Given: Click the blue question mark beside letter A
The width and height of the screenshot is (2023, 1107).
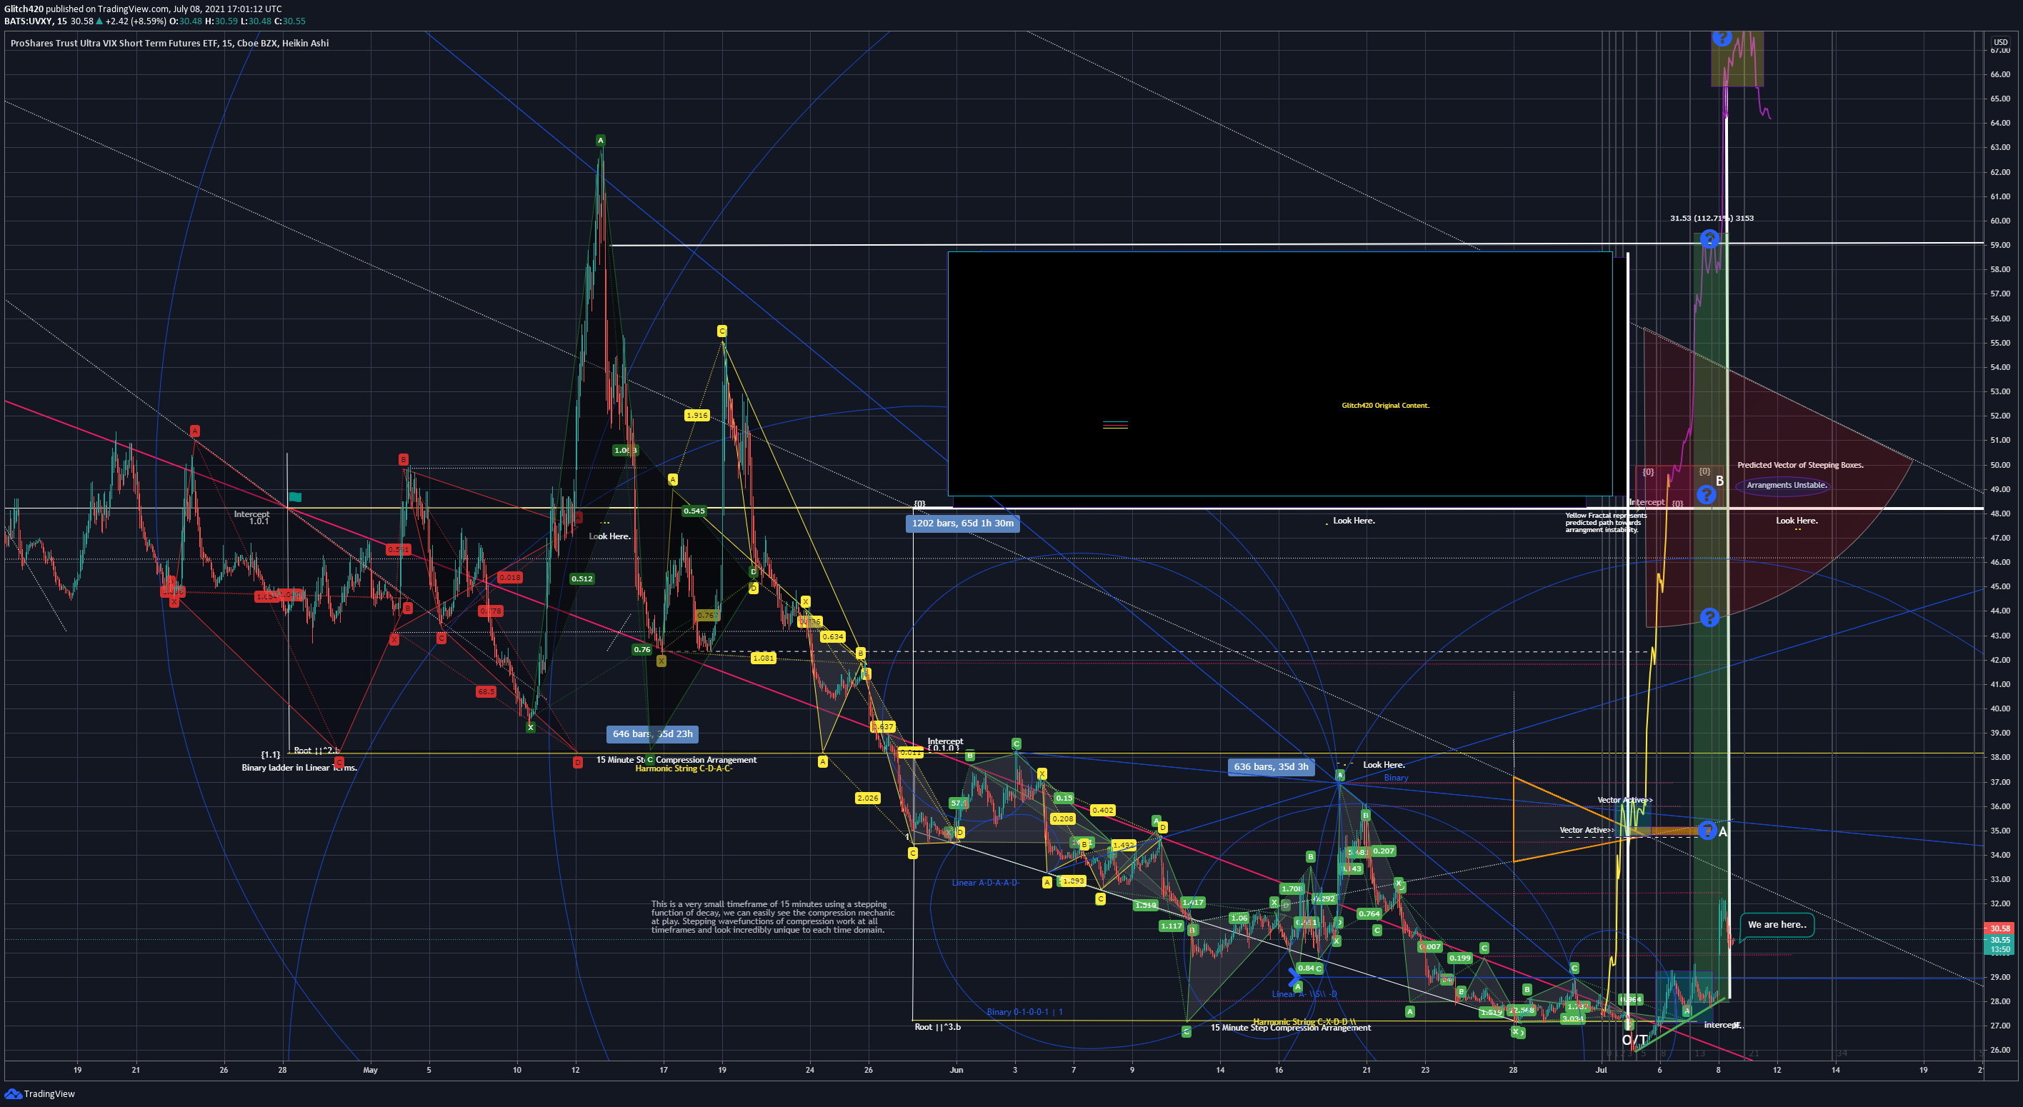Looking at the screenshot, I should point(1707,831).
